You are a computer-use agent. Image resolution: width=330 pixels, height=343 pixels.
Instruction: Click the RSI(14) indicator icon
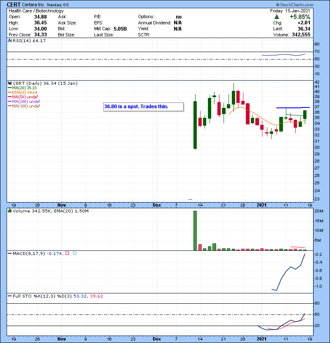9,40
